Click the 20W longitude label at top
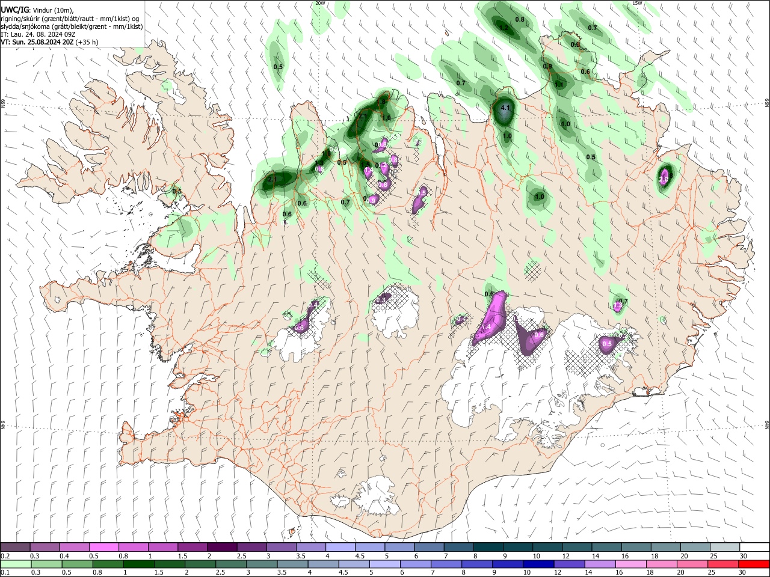 [320, 4]
